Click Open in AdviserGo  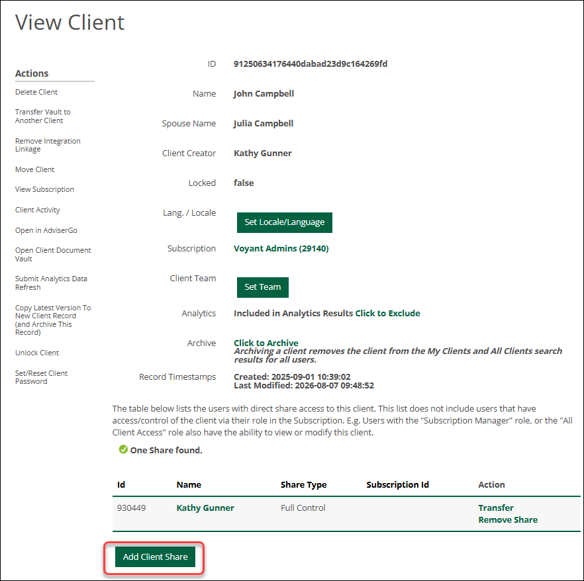[x=46, y=230]
